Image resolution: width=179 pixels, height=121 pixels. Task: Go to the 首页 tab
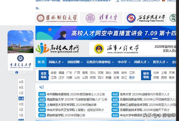tap(41, 62)
